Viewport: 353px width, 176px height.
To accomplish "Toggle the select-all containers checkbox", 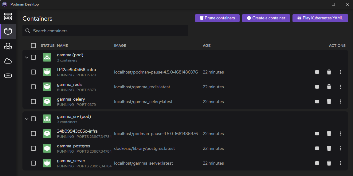I will pos(33,46).
